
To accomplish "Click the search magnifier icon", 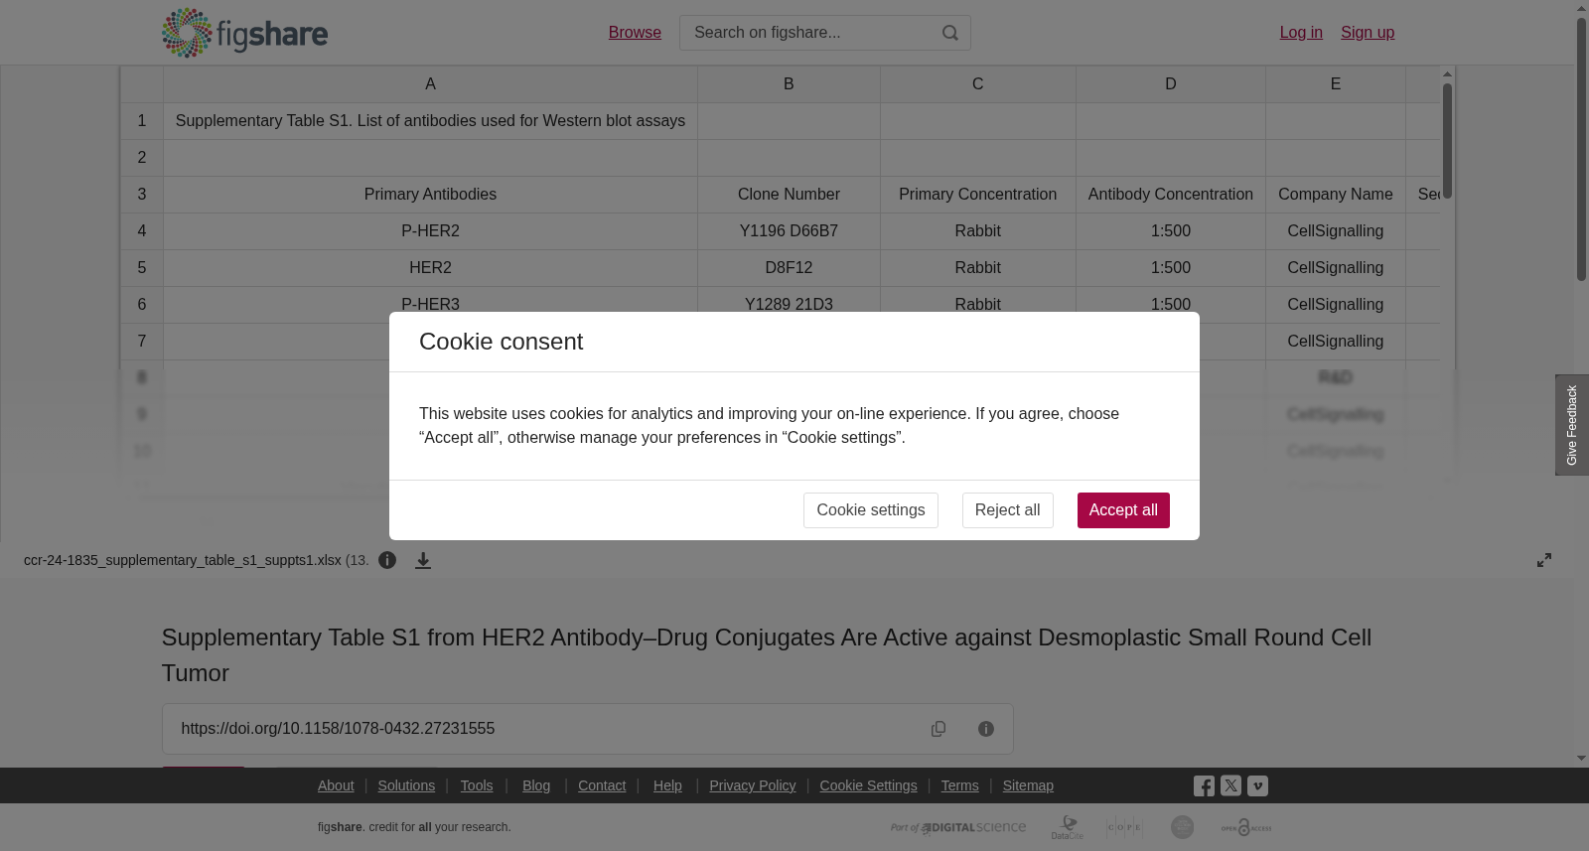I will tap(950, 33).
